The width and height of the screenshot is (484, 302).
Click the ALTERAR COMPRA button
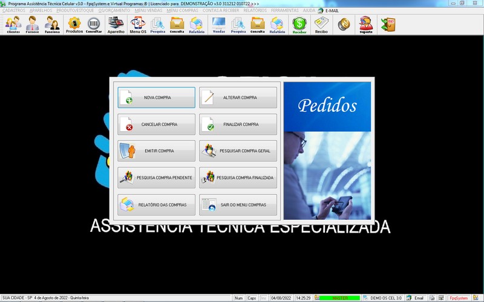tap(238, 97)
